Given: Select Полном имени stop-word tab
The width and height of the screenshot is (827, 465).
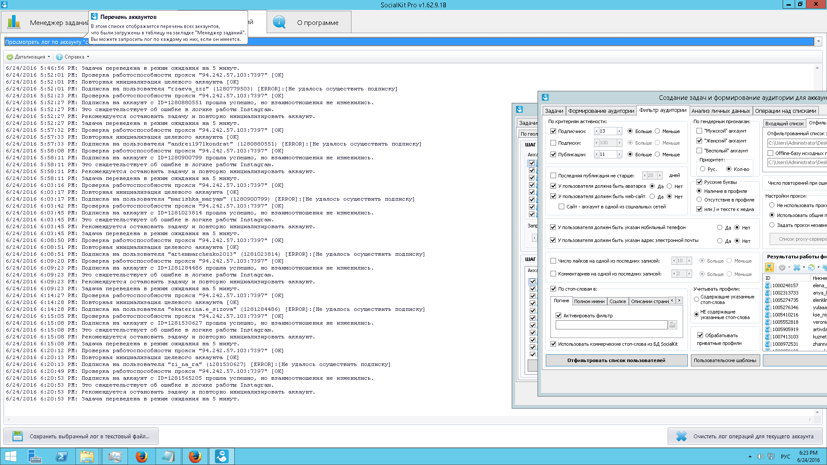Looking at the screenshot, I should [589, 301].
